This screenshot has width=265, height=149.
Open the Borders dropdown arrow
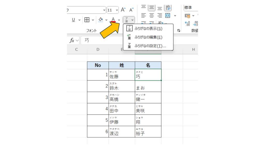93,20
